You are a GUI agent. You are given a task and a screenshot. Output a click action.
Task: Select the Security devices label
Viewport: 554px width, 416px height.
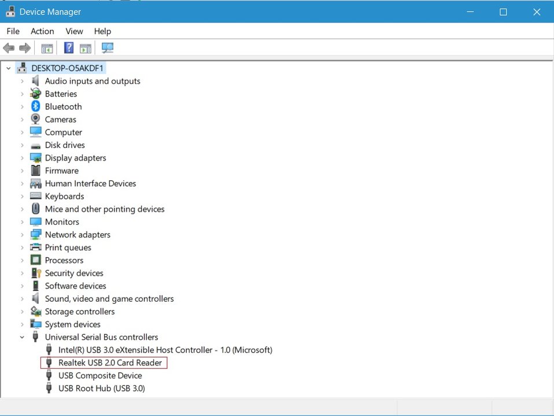click(74, 273)
